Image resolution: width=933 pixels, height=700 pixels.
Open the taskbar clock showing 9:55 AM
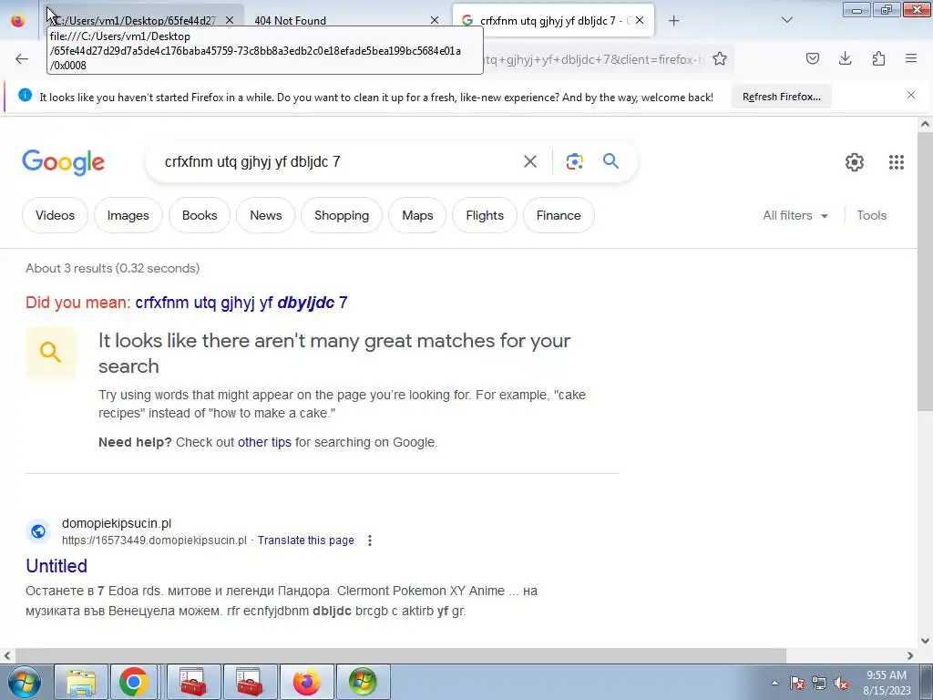click(x=887, y=683)
